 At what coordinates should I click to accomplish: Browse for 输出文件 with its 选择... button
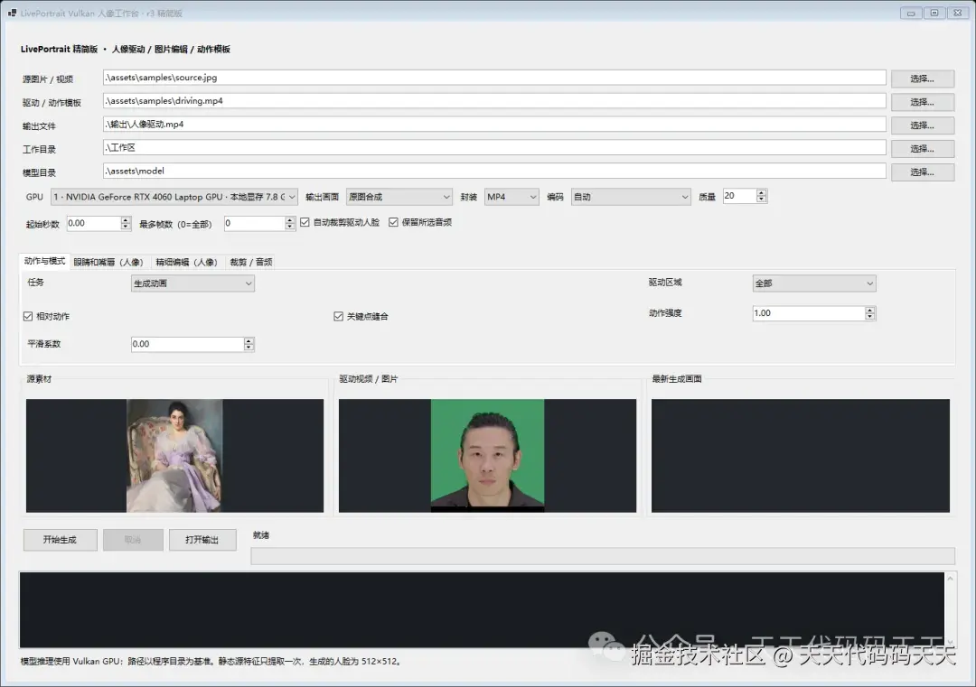[x=923, y=125]
